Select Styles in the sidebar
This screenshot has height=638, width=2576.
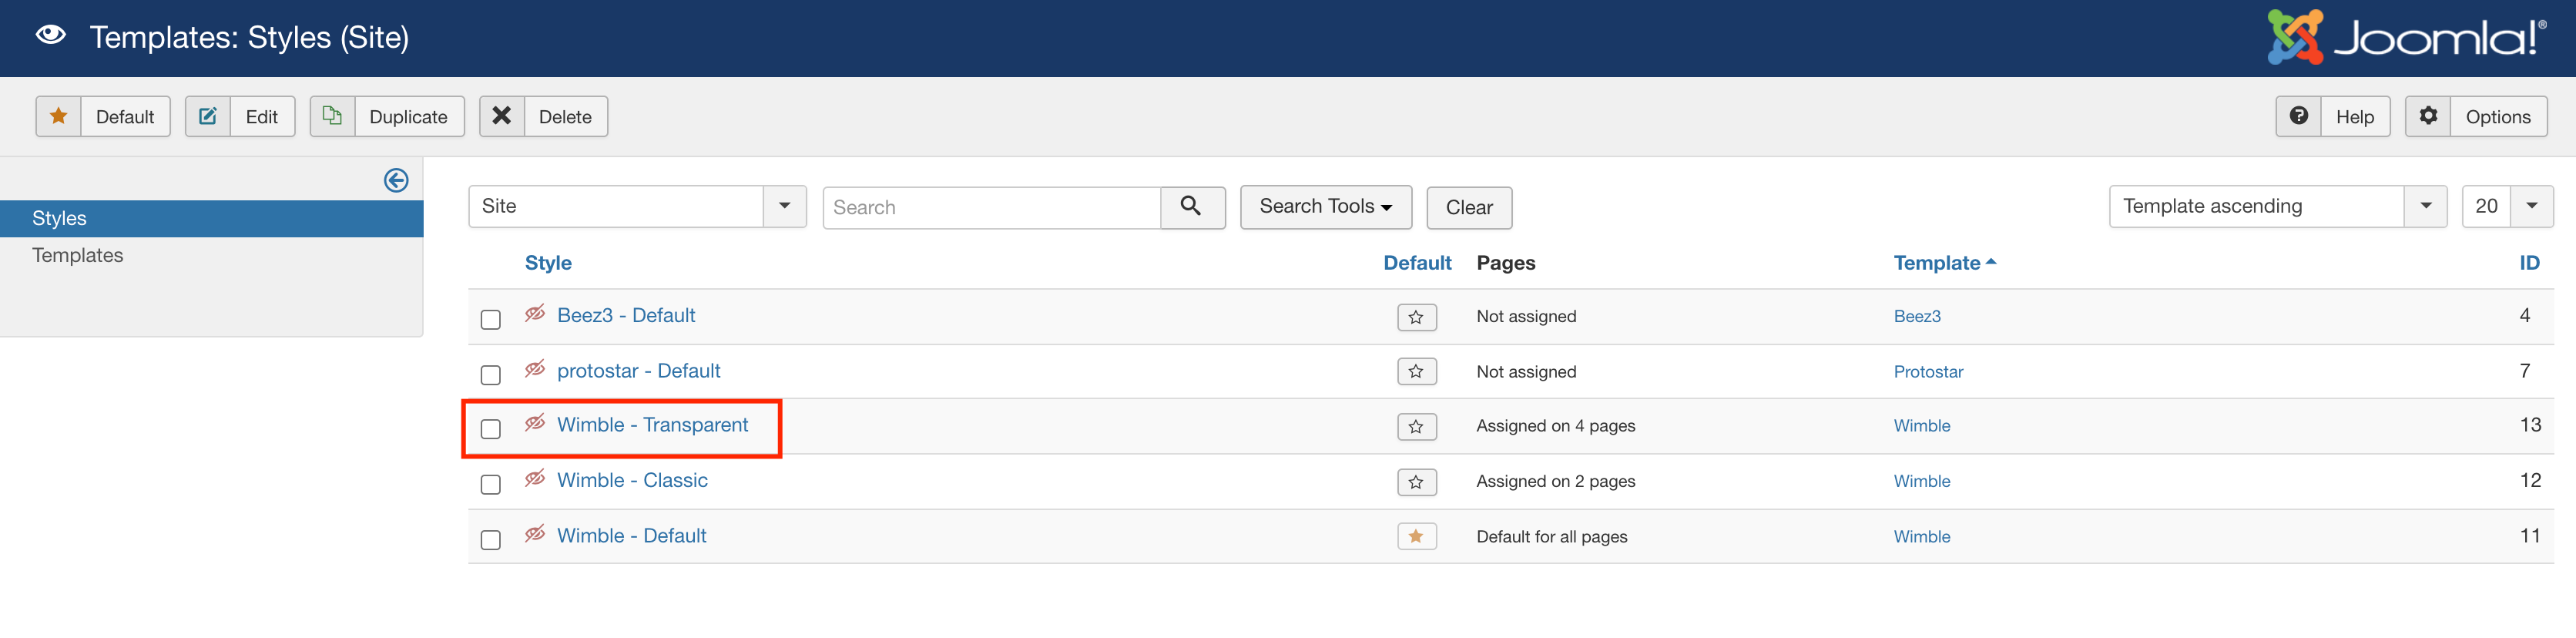(x=60, y=218)
